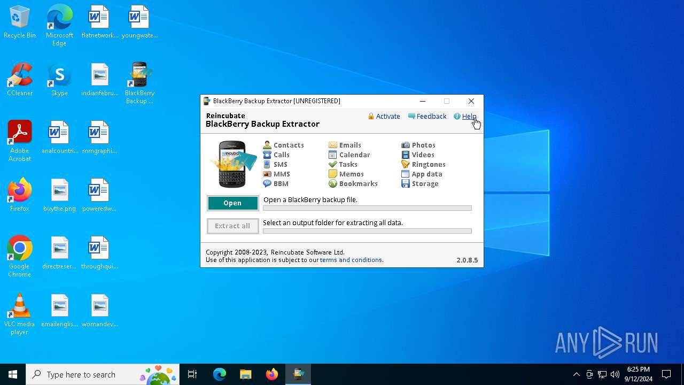
Task: Click the Feedback speech bubble icon
Action: click(411, 116)
